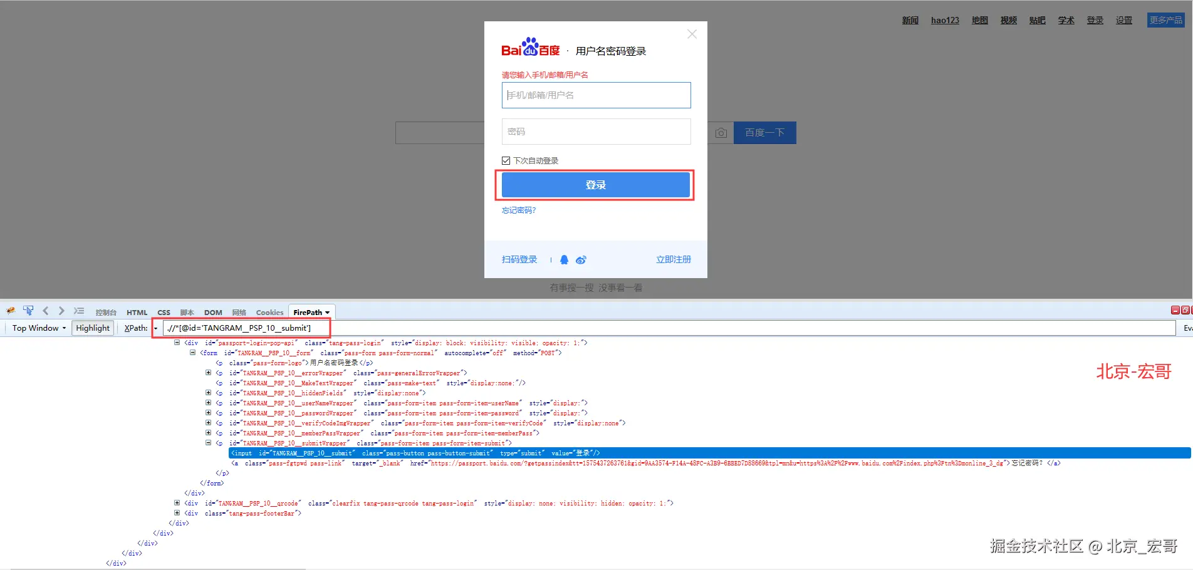Detach Firebug panel into separate window
The width and height of the screenshot is (1193, 570).
coord(1185,310)
